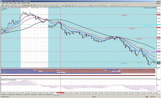Click the Daily R1 level label
The image size is (161, 98).
point(140,39)
